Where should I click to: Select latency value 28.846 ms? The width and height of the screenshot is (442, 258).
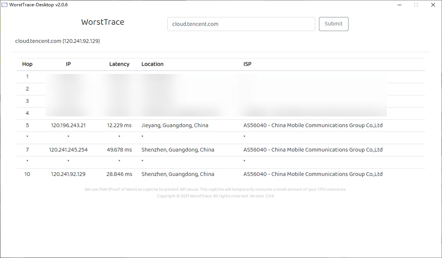[x=119, y=174]
